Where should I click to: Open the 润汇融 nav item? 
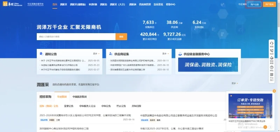pyautogui.click(x=133, y=5)
